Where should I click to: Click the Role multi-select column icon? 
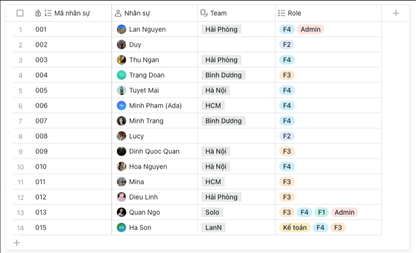(281, 13)
